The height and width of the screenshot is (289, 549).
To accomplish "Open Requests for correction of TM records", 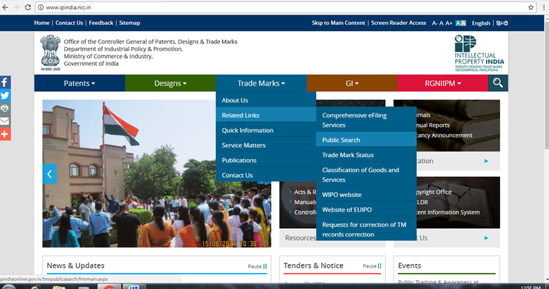I will pos(366,230).
